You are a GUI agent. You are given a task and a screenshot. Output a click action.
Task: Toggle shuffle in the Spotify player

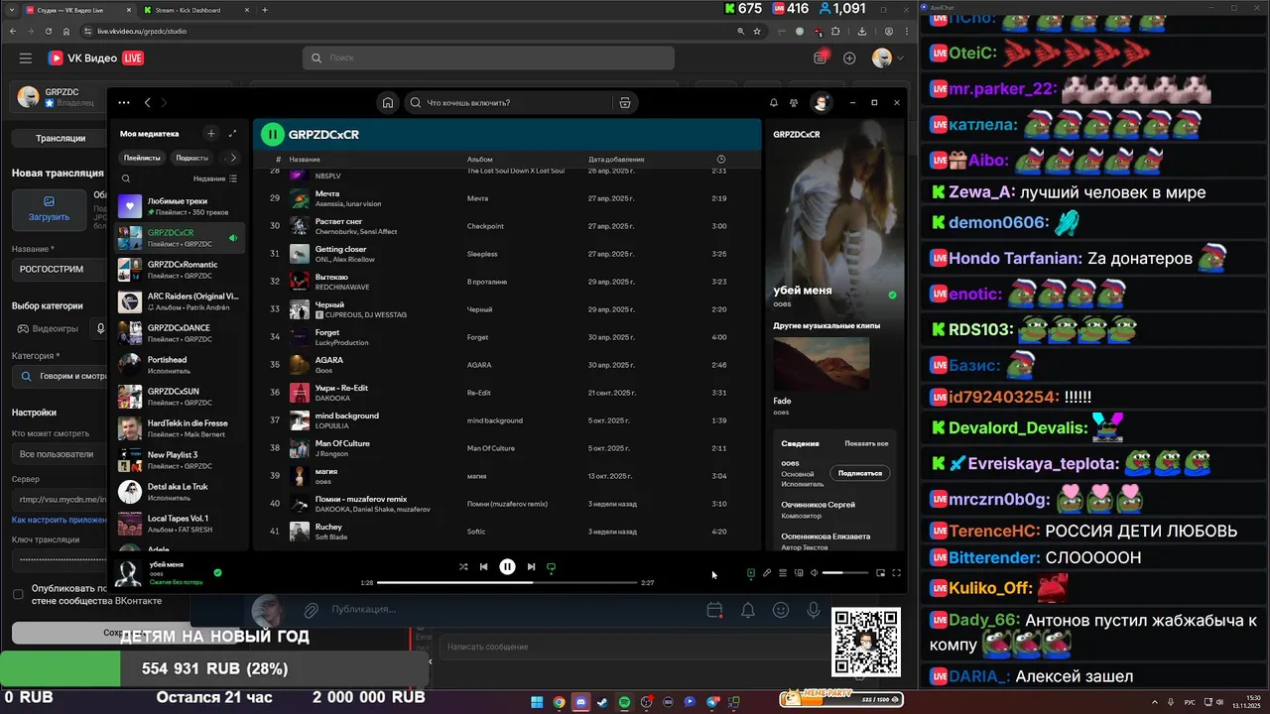point(463,567)
